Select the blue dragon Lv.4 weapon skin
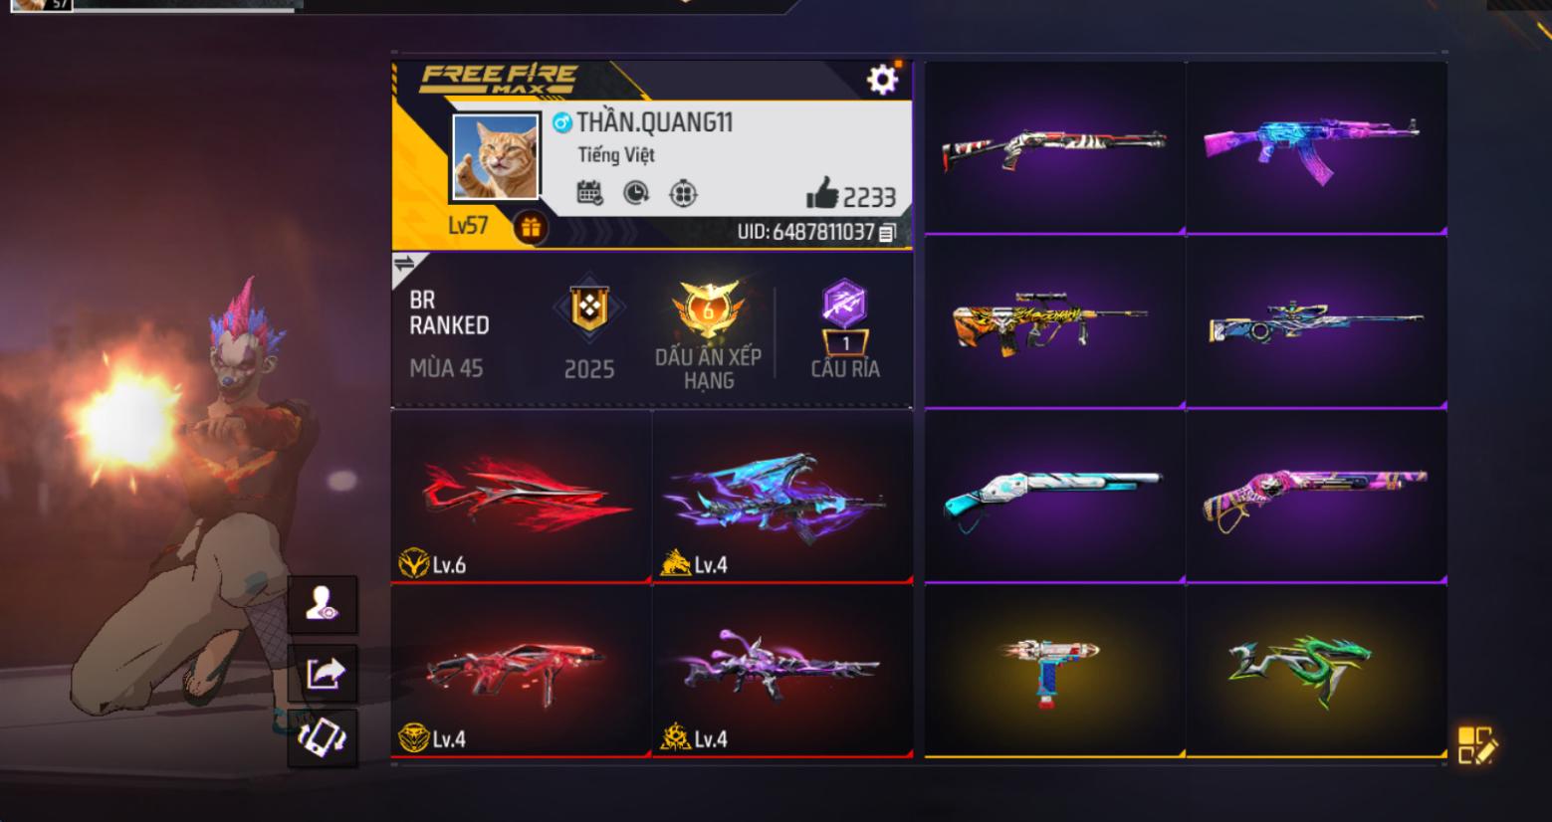The width and height of the screenshot is (1552, 822). (782, 497)
